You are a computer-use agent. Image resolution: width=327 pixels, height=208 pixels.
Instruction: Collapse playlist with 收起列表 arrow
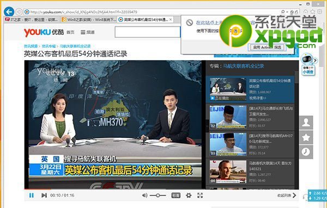coord(287,196)
